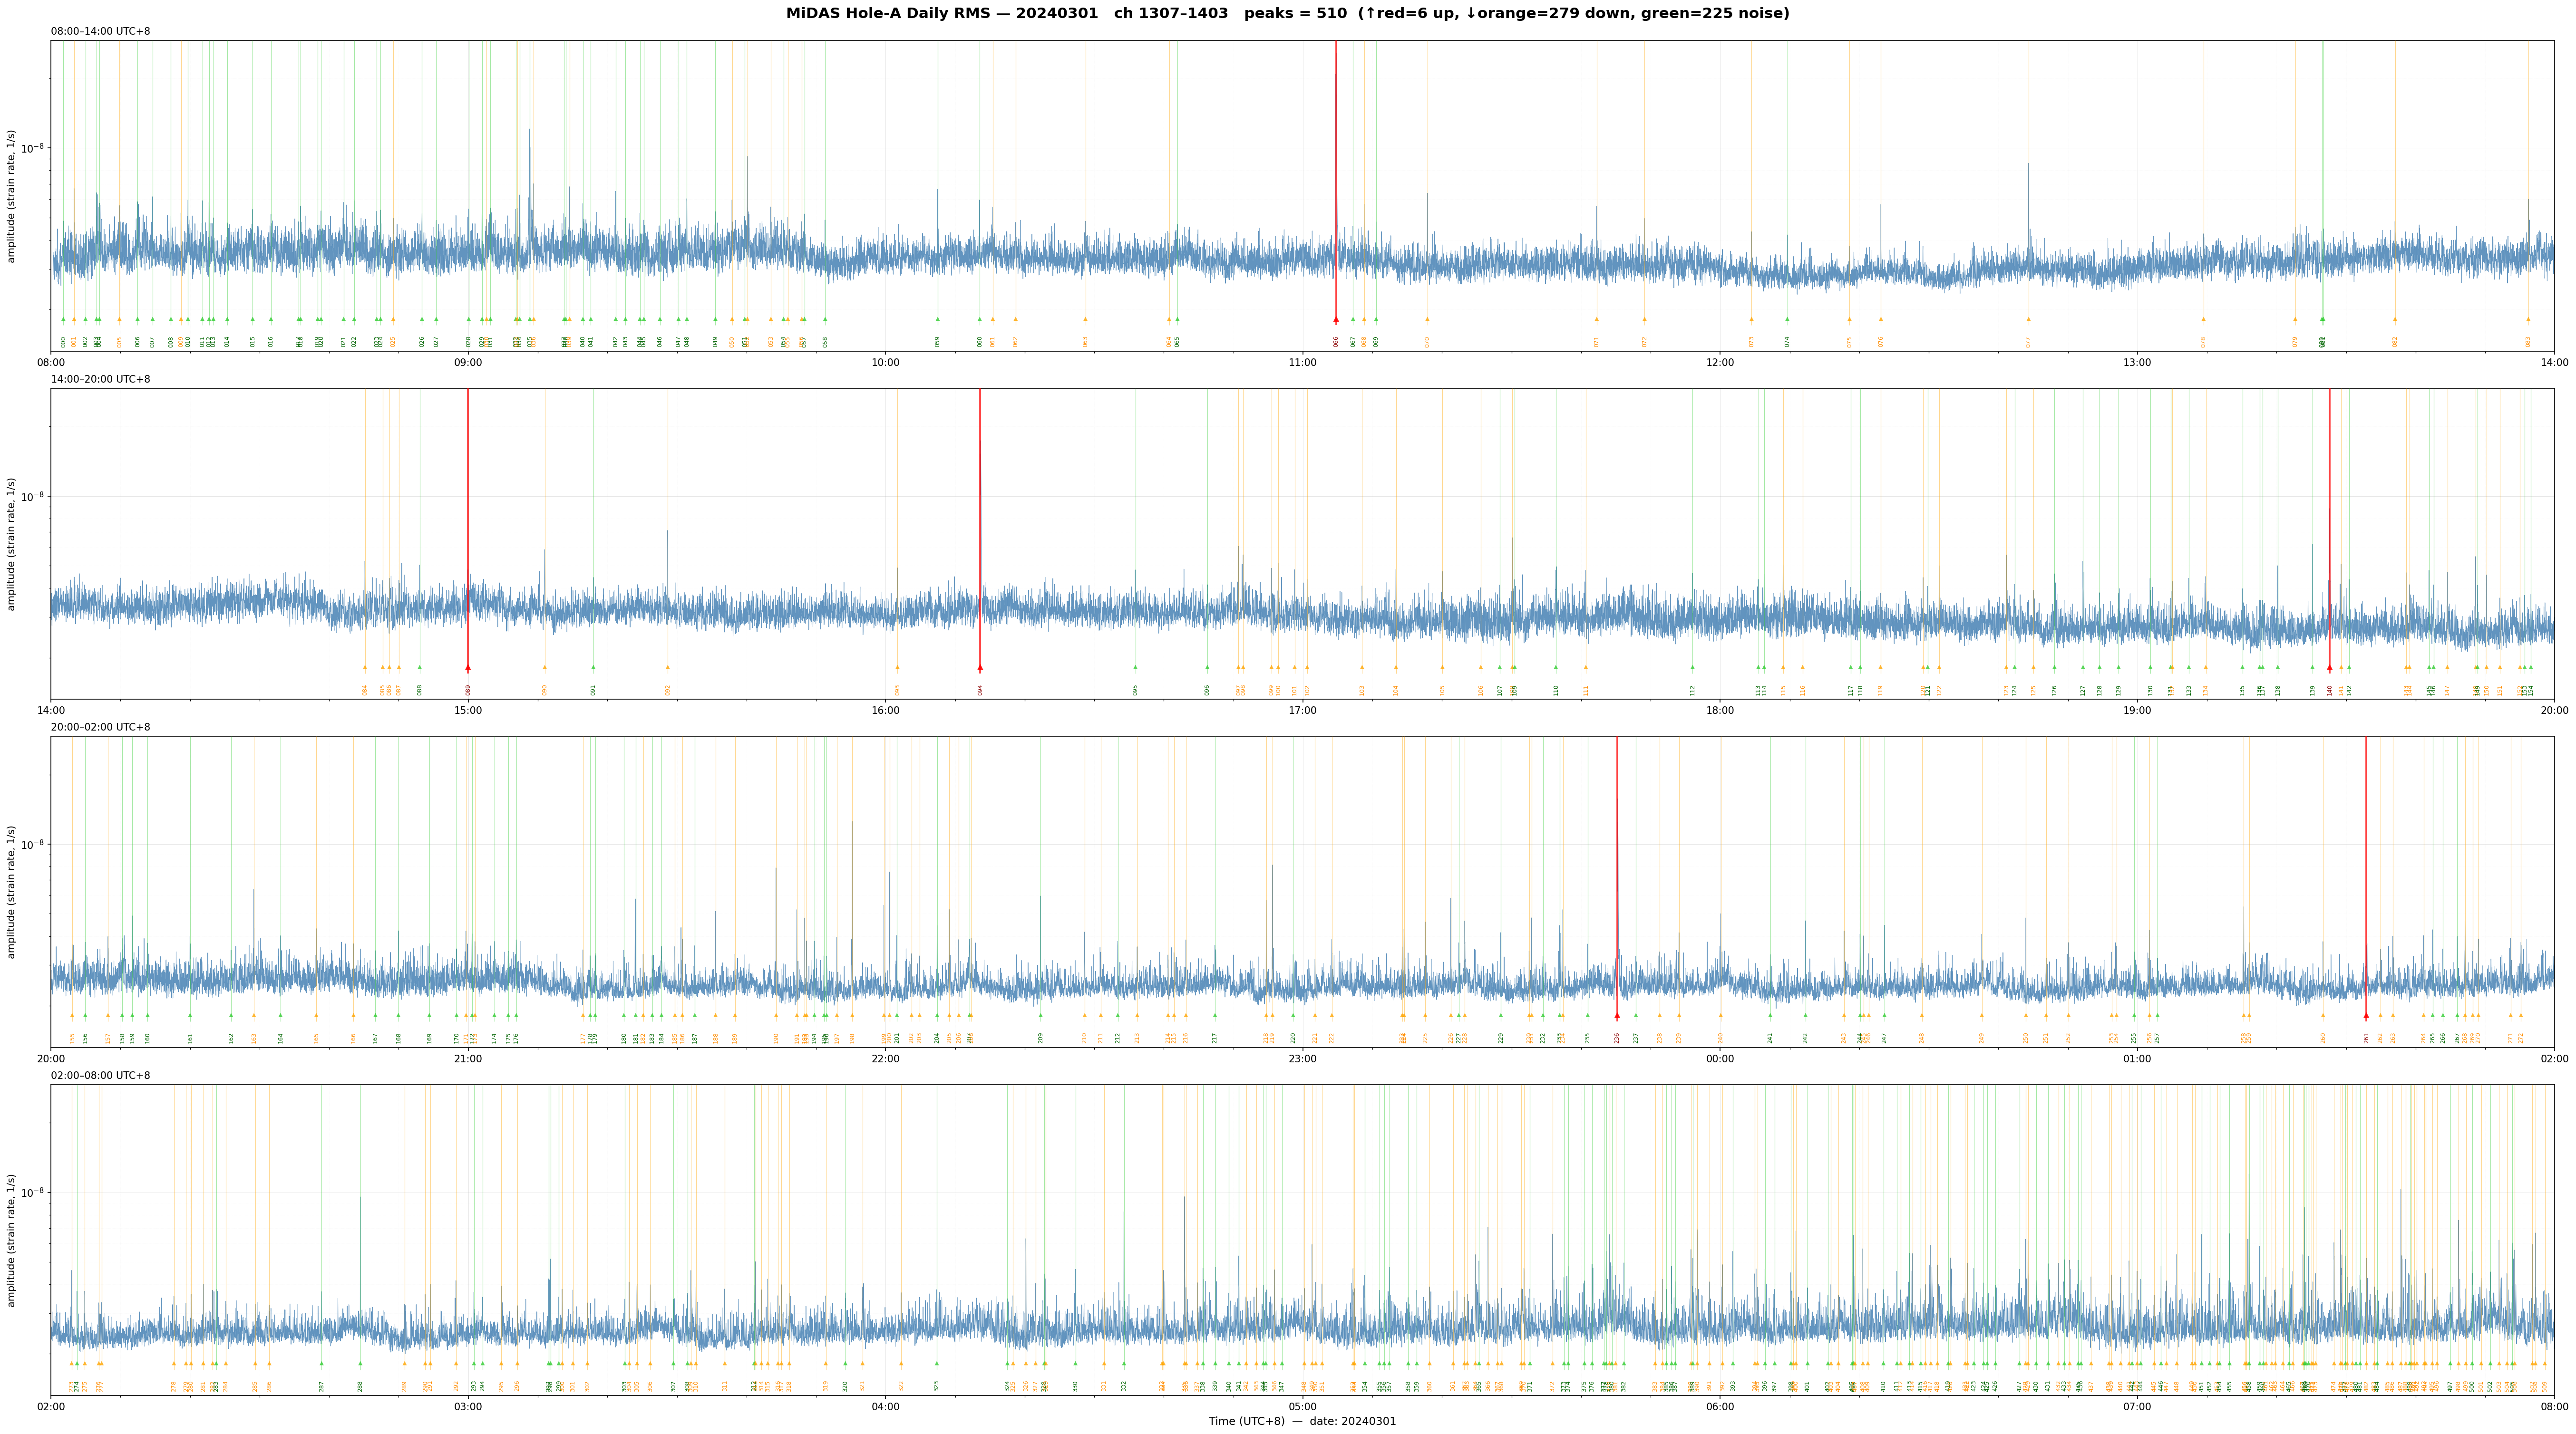
Task: Click the 'Time (UTC+8) — date: 20240301' axis label
Action: pos(1302,1421)
